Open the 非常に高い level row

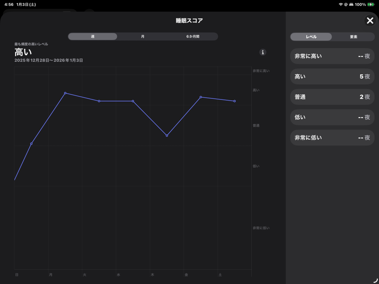pyautogui.click(x=332, y=56)
